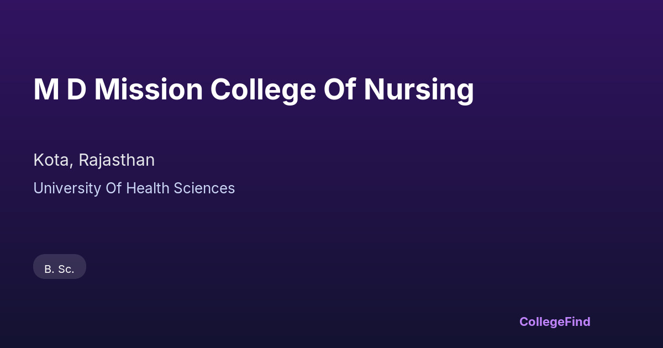
Task: Open the University Of Health Sciences link
Action: coord(134,188)
